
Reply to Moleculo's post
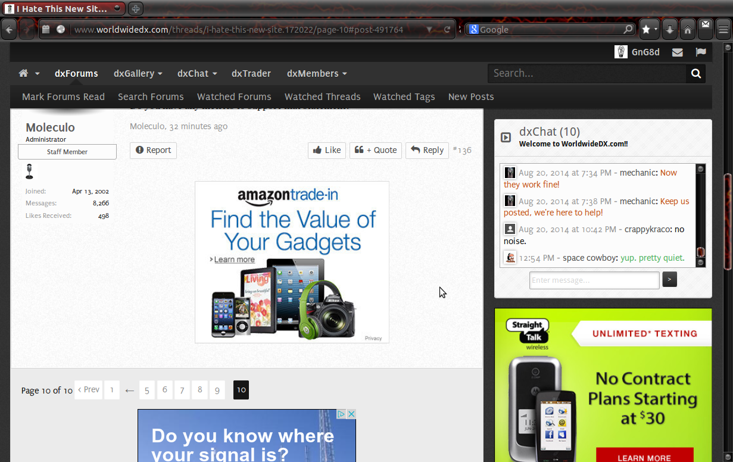pos(427,150)
